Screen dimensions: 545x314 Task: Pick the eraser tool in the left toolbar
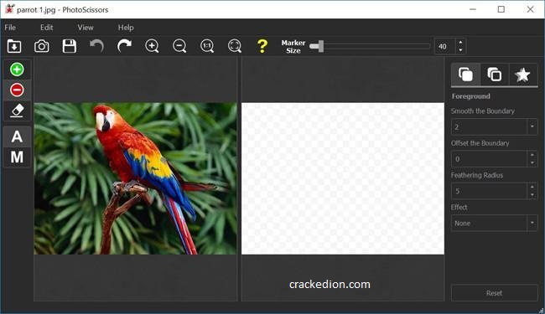pos(17,111)
